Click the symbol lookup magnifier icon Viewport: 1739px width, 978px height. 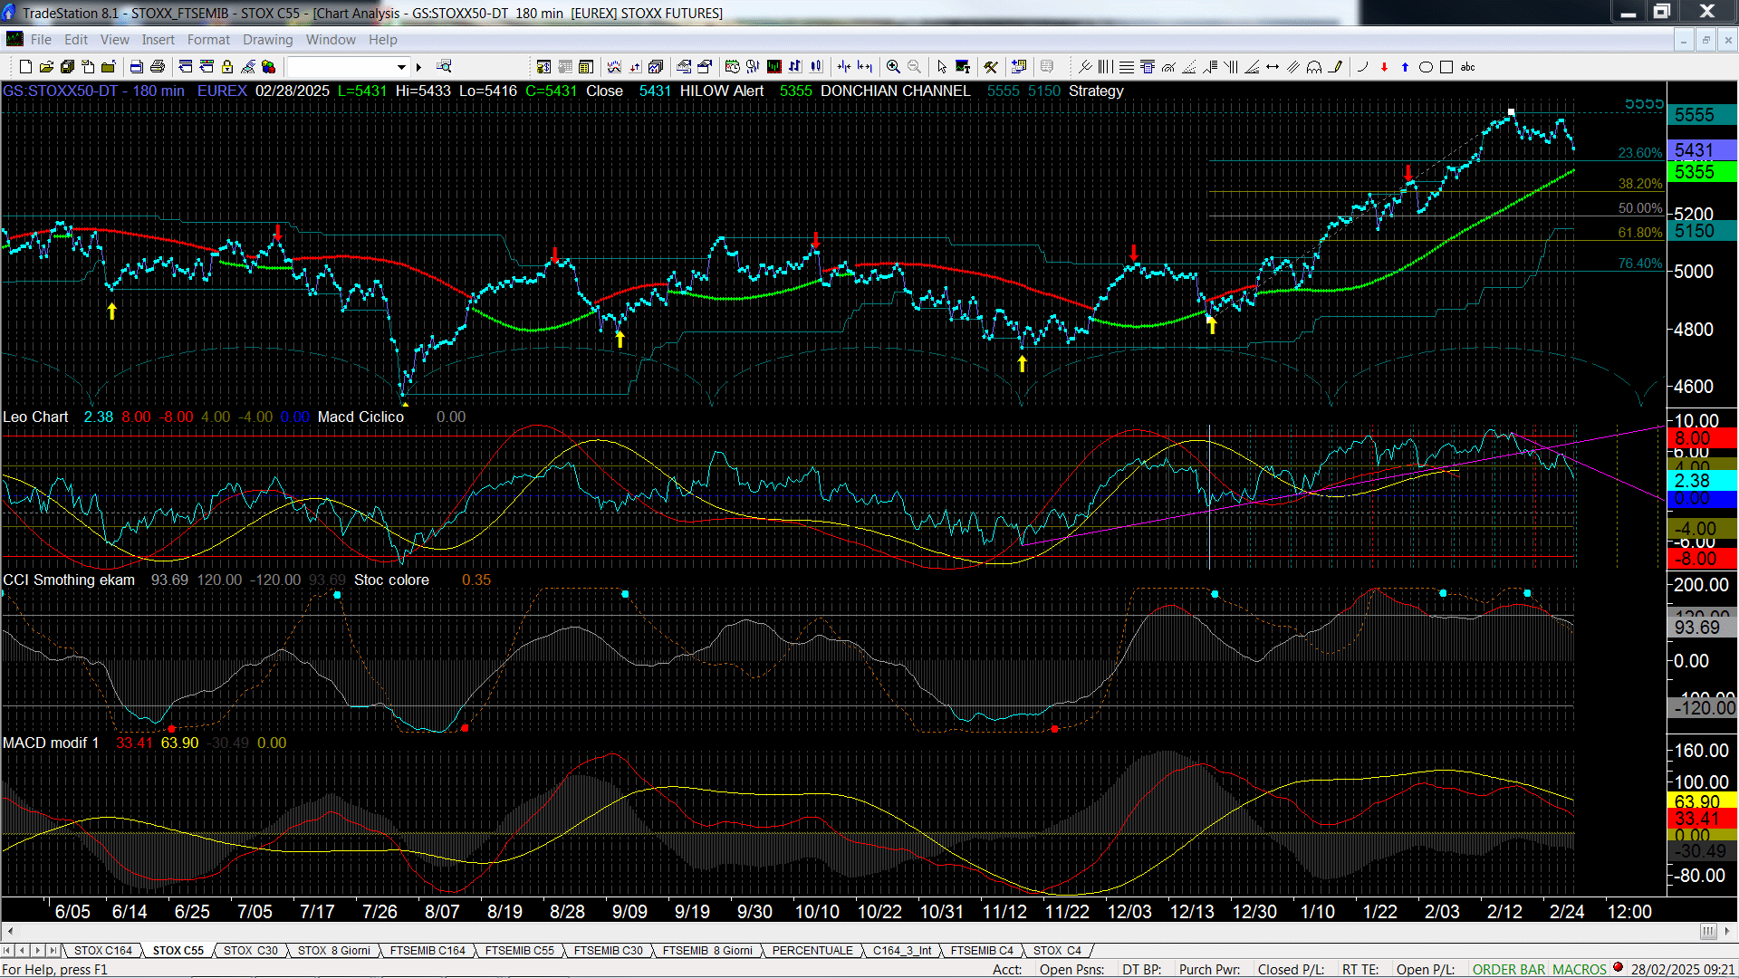(444, 66)
